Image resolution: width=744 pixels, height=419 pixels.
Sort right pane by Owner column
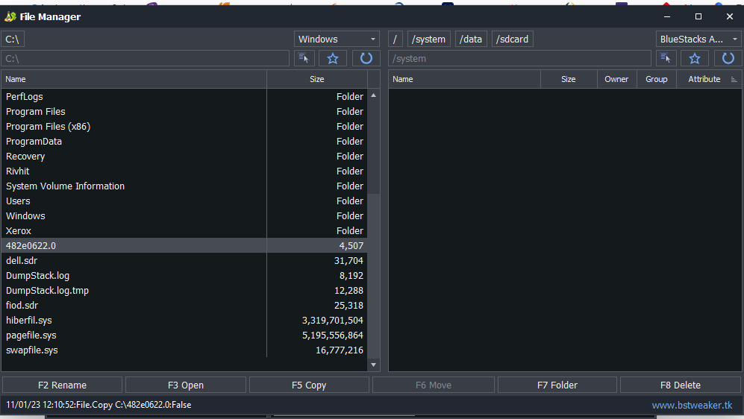616,79
